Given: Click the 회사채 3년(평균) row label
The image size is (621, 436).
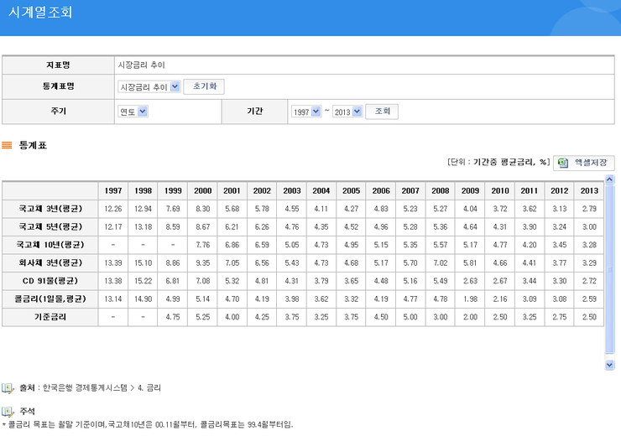Looking at the screenshot, I should 50,262.
